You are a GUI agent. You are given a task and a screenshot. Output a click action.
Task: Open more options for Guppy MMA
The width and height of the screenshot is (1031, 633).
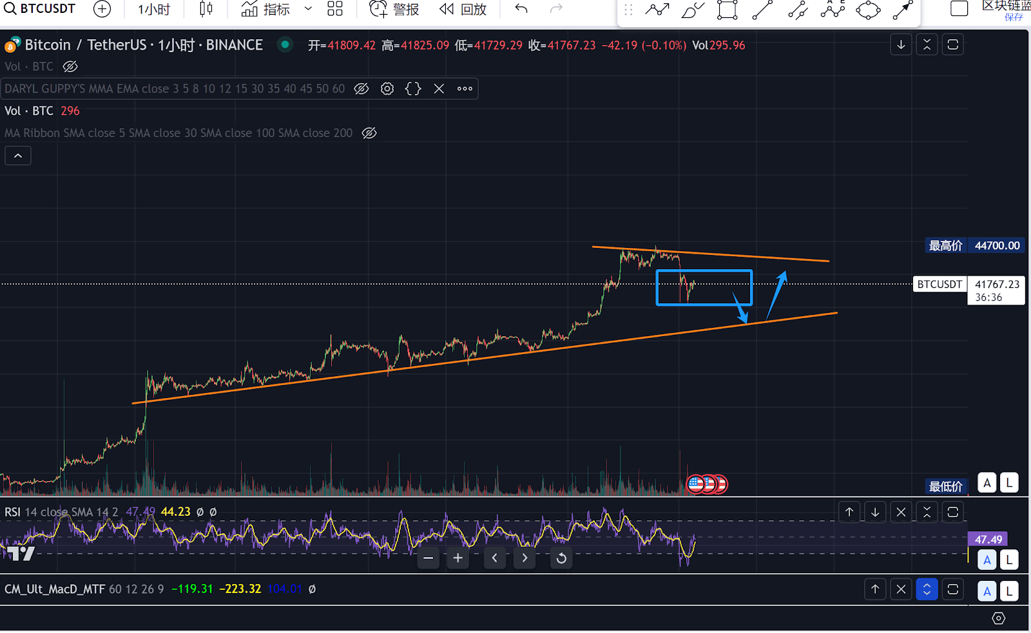point(465,89)
